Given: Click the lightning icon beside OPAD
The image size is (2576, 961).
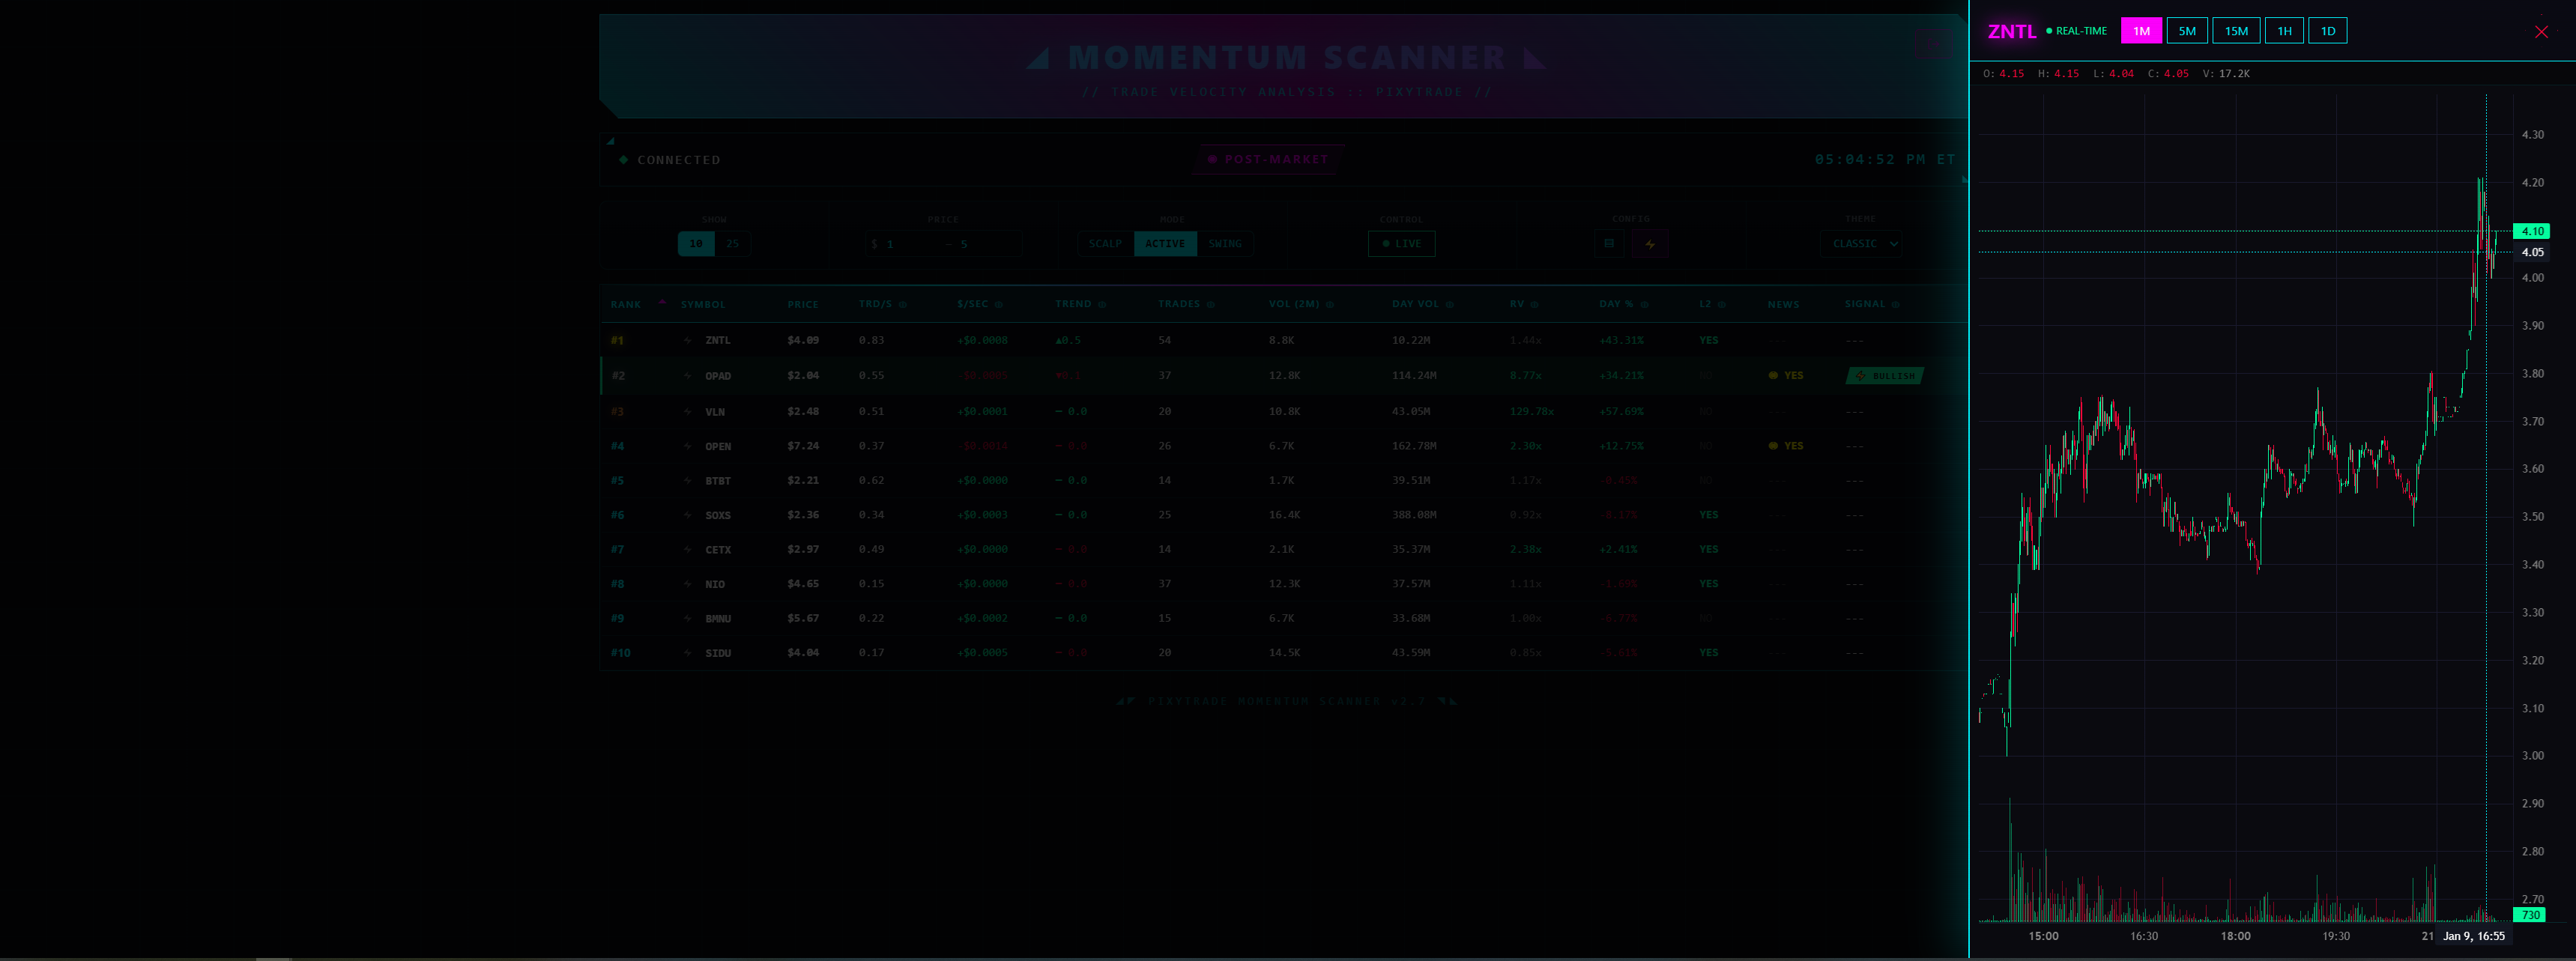Looking at the screenshot, I should pyautogui.click(x=686, y=375).
